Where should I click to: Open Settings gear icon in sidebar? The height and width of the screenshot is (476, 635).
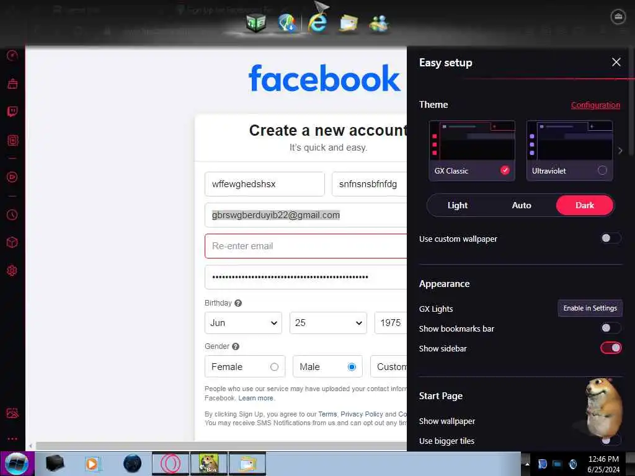[x=12, y=271]
